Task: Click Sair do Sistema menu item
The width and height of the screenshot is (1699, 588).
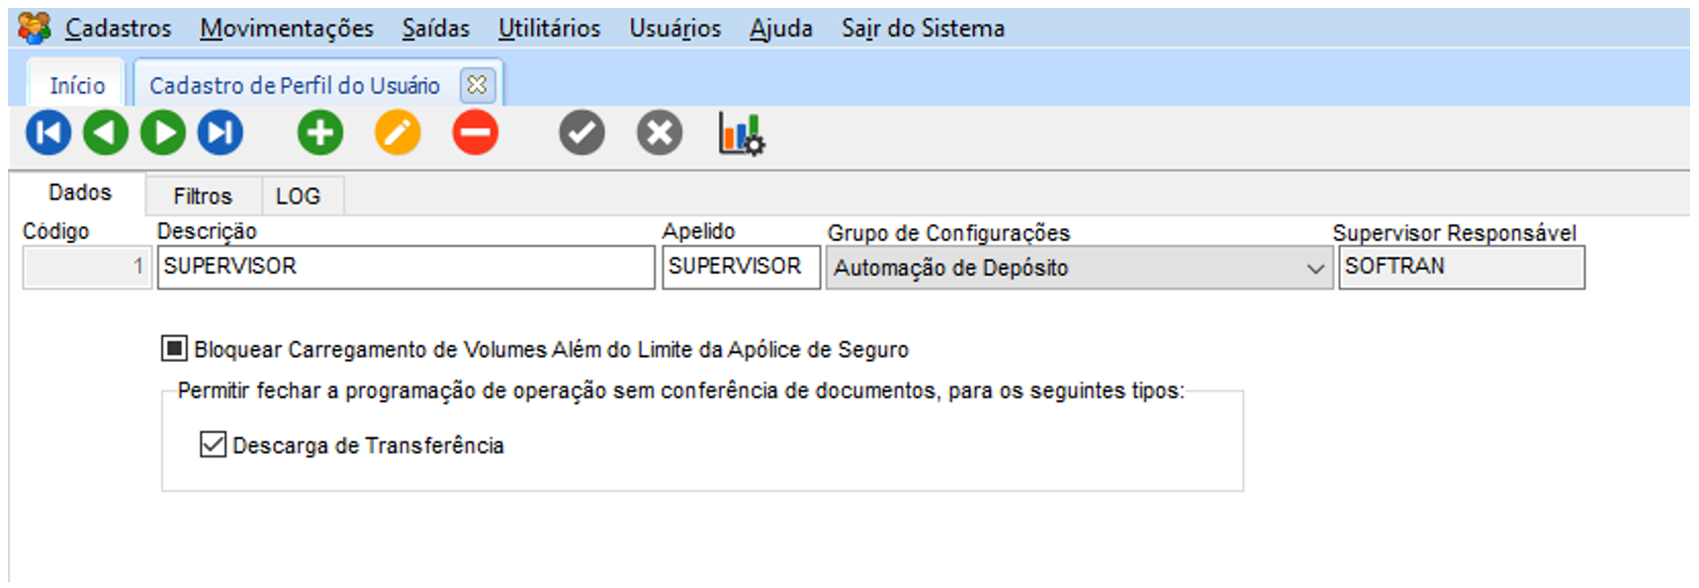Action: click(x=923, y=29)
